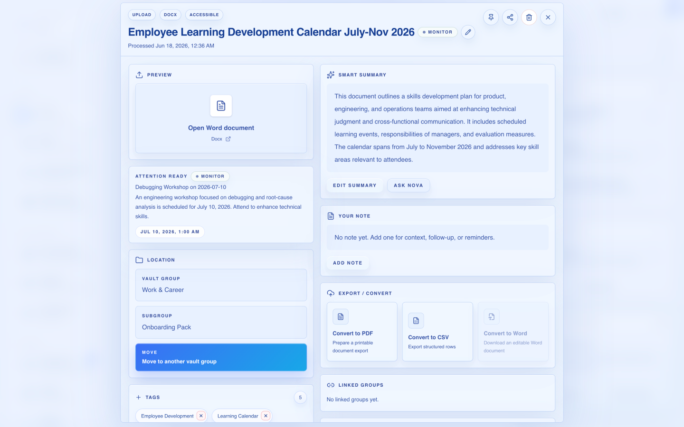This screenshot has height=427, width=684.
Task: Add a tag with plus icon
Action: click(138, 398)
